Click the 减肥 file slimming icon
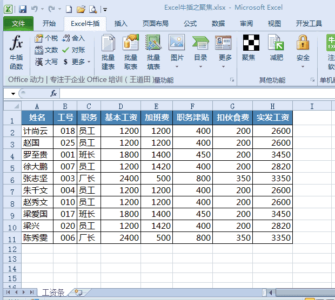This screenshot has width=335, height=300. [276, 43]
